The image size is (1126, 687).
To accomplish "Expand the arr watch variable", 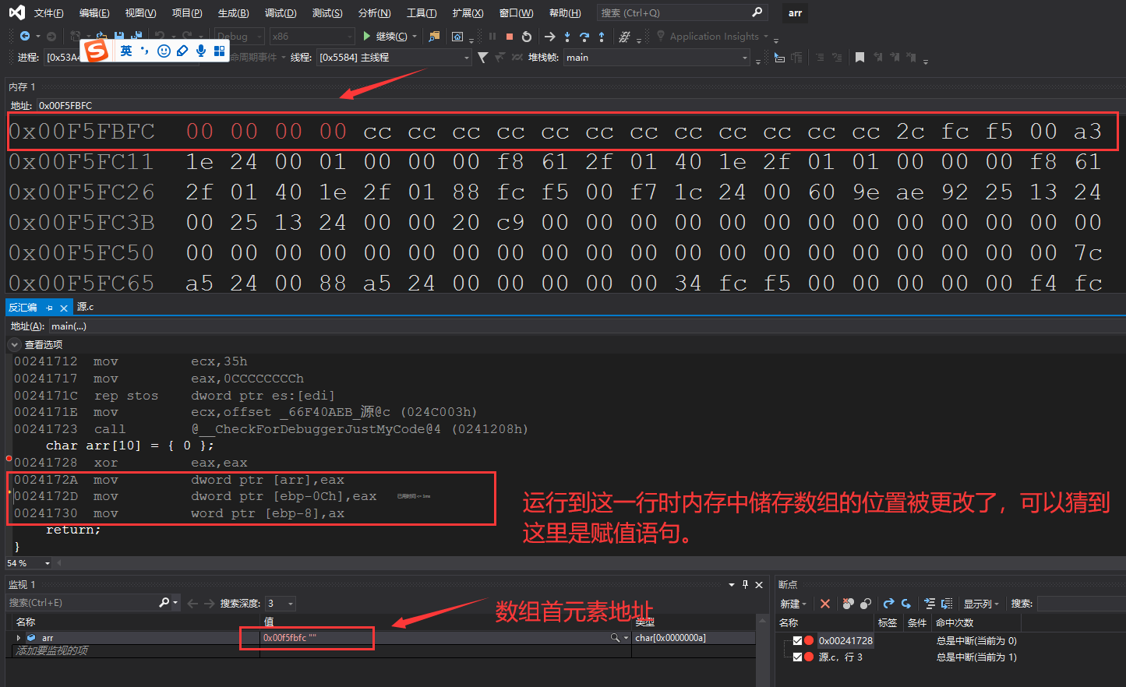I will point(18,638).
